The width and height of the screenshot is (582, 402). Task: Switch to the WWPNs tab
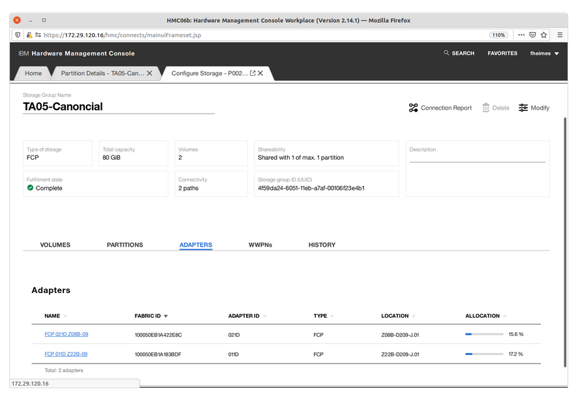click(x=260, y=245)
